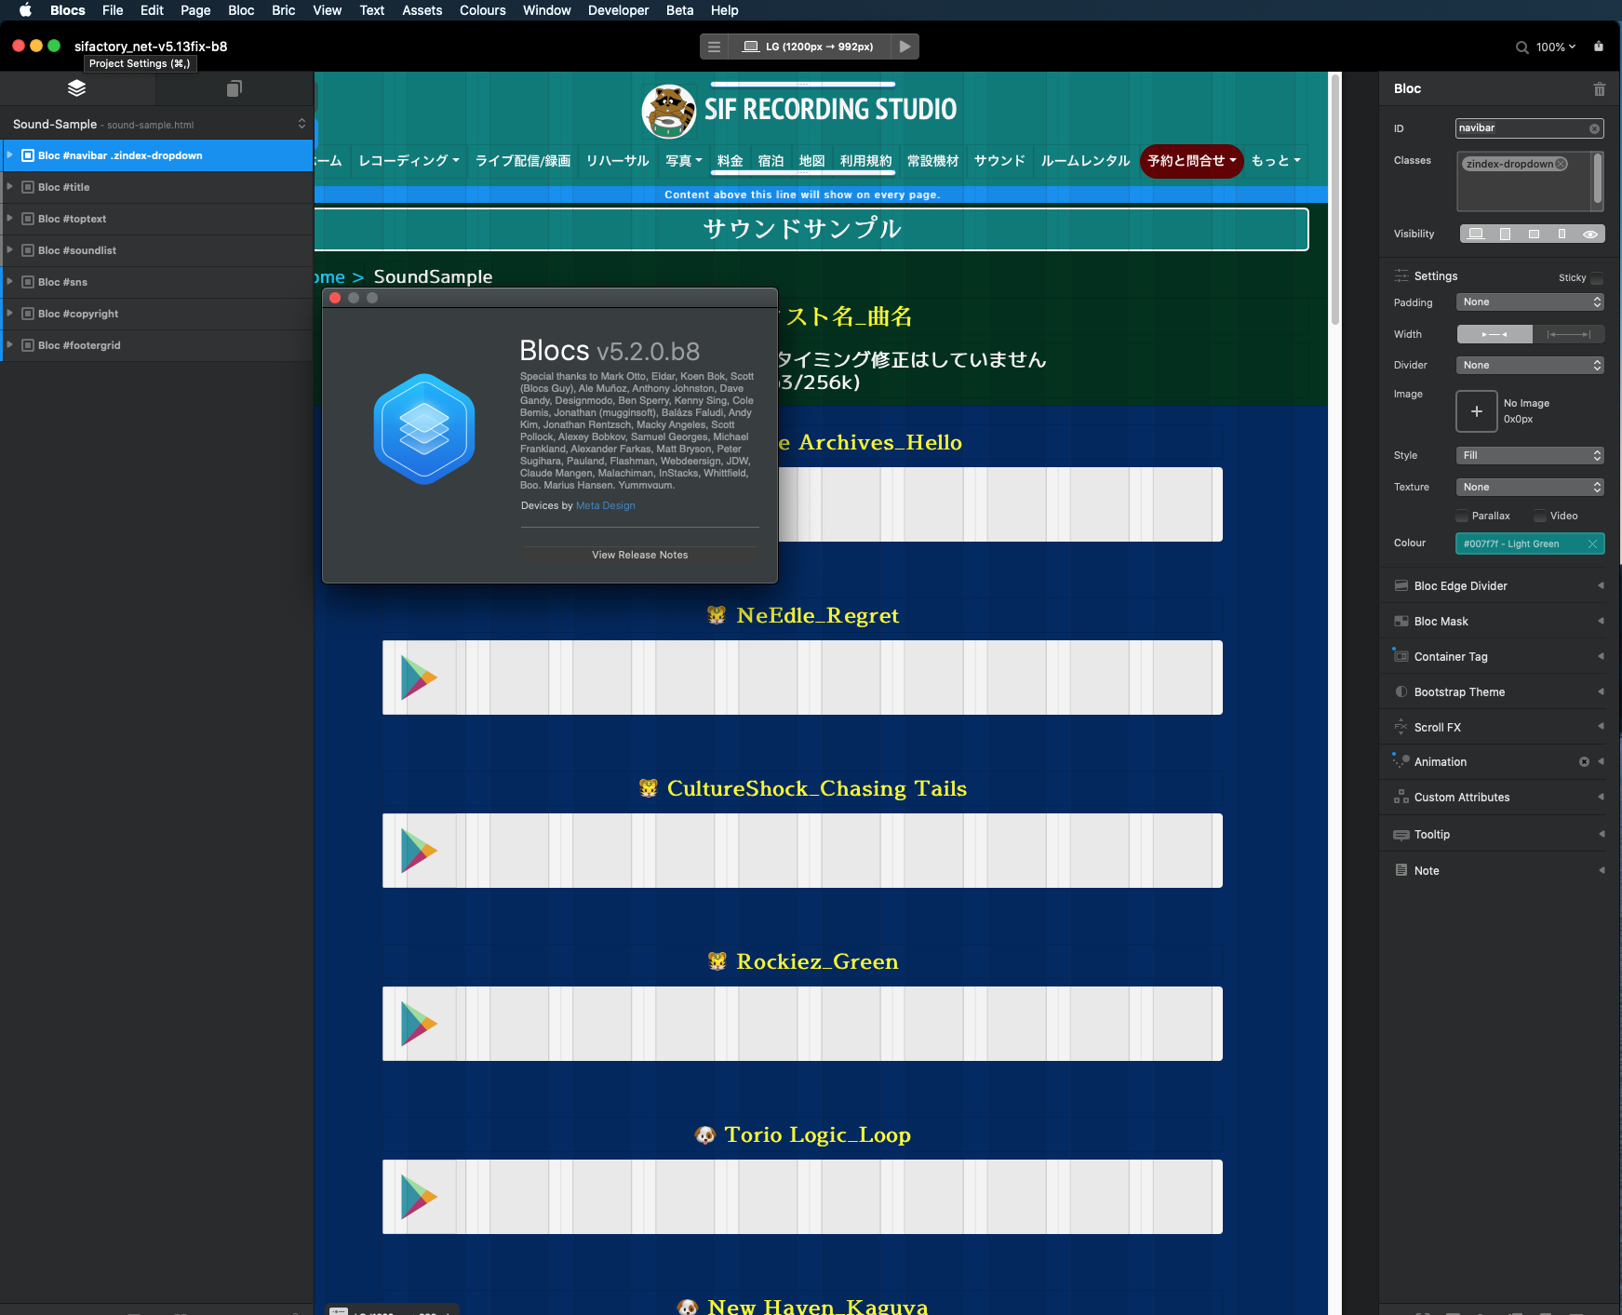Screen dimensions: 1622x1315
Task: Open the Padding dropdown
Action: coord(1530,302)
